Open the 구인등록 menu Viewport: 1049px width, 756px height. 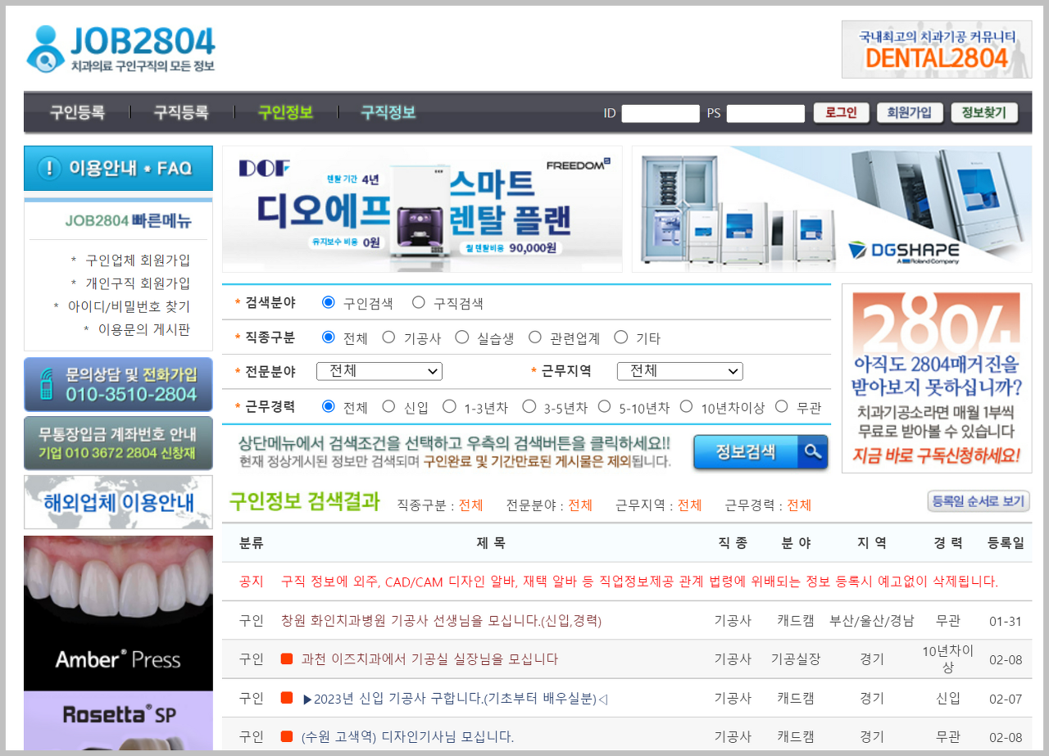tap(77, 112)
